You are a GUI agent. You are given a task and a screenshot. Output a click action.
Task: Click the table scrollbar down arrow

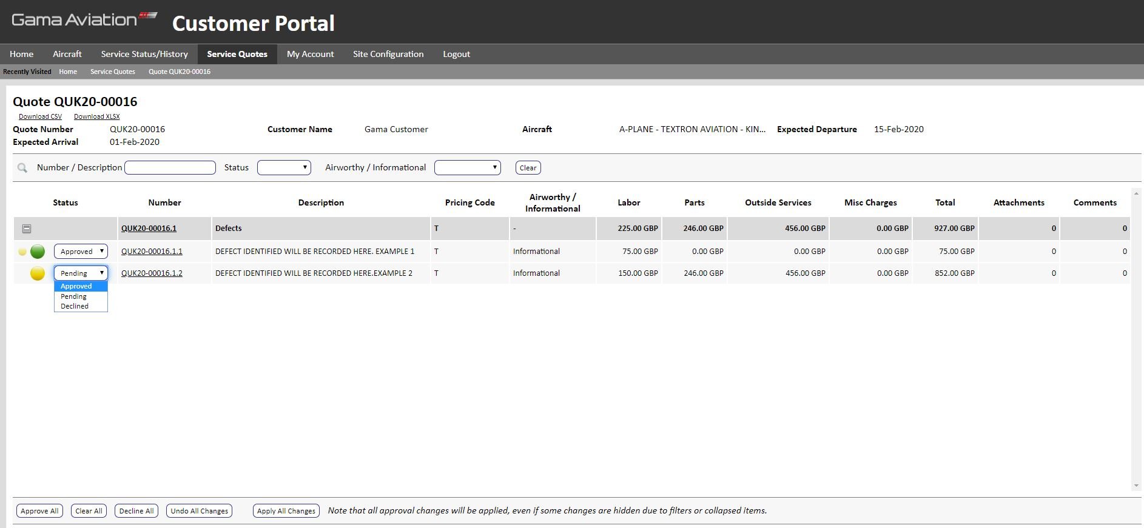pos(1136,486)
